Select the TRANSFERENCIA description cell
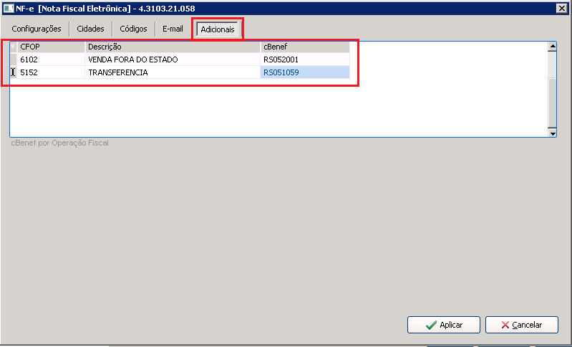The height and width of the screenshot is (347, 572). click(x=173, y=72)
